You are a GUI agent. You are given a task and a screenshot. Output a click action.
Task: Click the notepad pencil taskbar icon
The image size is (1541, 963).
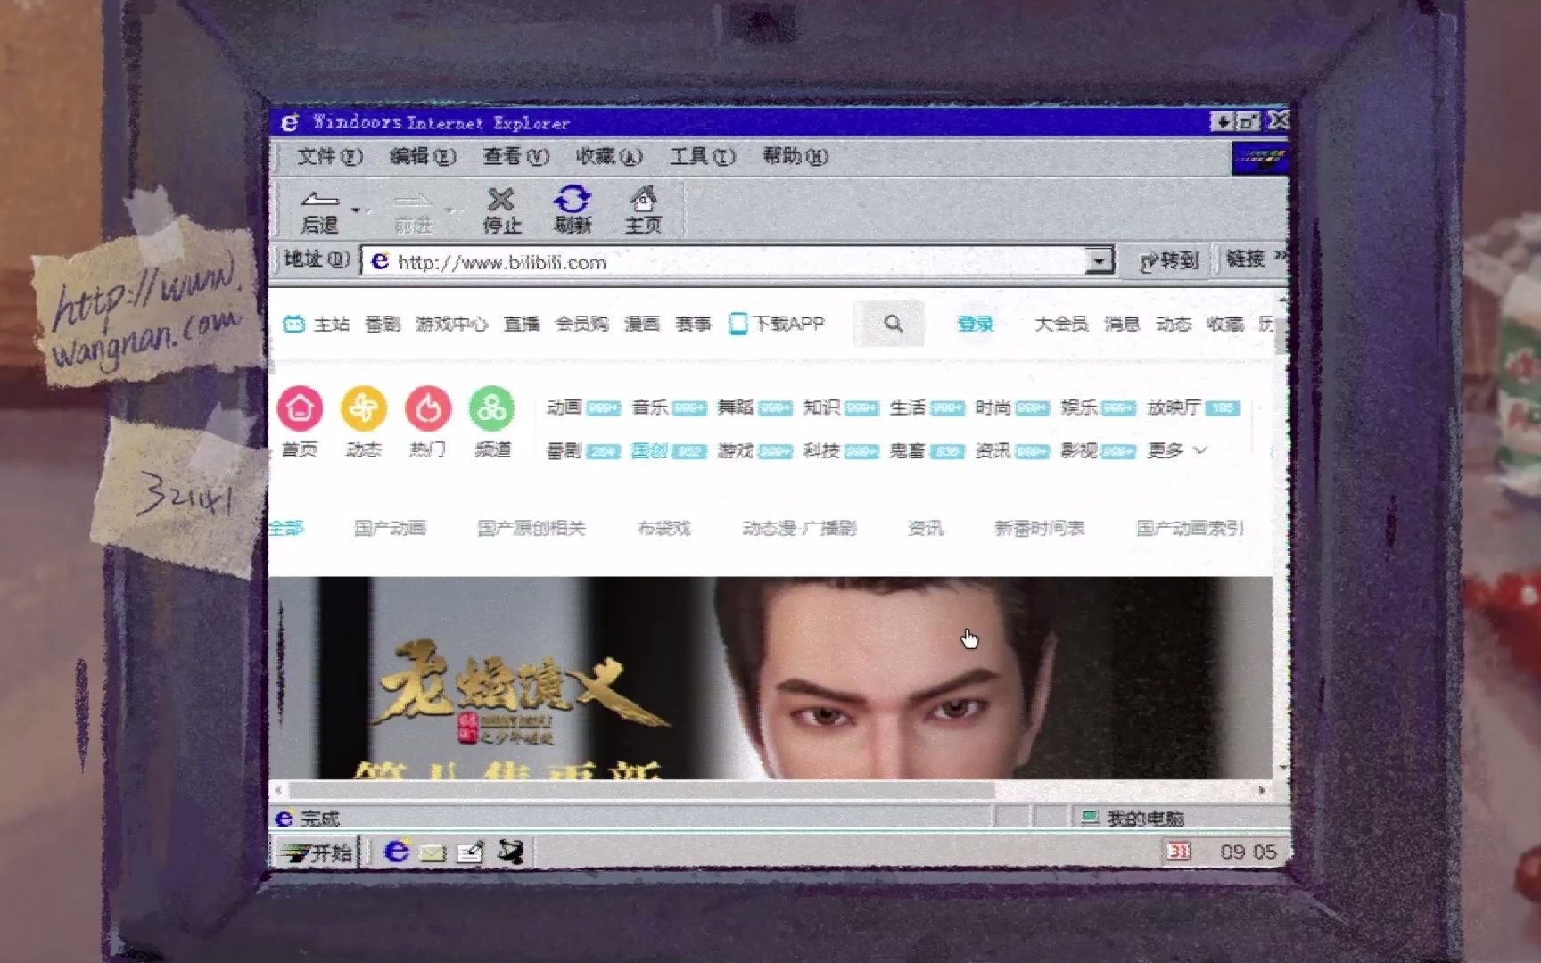coord(470,852)
